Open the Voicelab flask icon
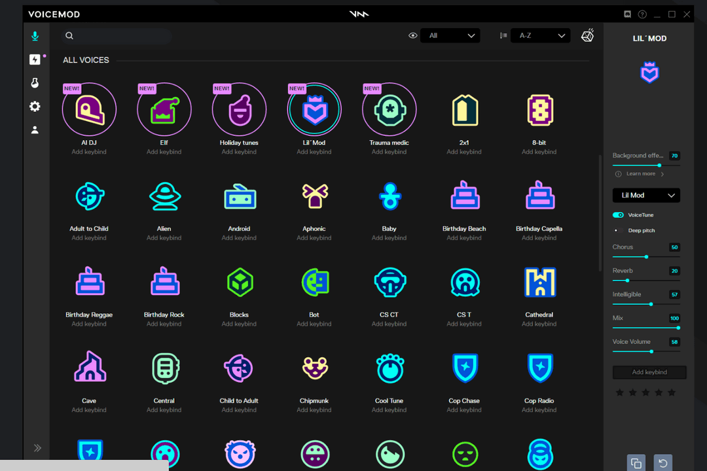 [x=35, y=83]
